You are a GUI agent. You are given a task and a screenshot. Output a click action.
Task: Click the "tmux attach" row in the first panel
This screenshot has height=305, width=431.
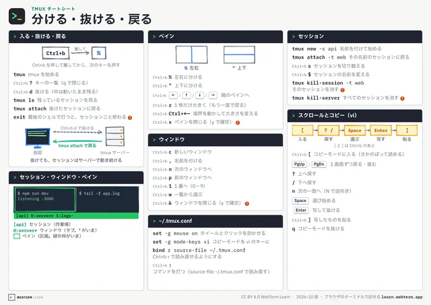click(x=57, y=109)
